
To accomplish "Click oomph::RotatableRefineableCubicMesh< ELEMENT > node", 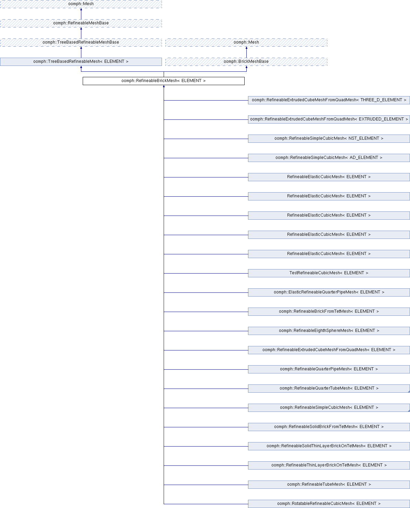I will point(329,504).
